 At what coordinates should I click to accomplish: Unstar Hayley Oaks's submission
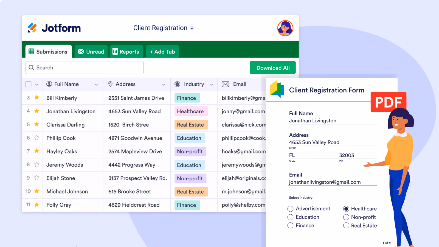(x=37, y=151)
